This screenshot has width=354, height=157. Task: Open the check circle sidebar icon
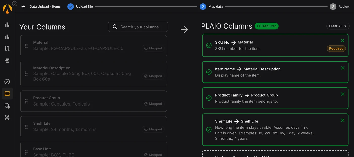[7, 82]
